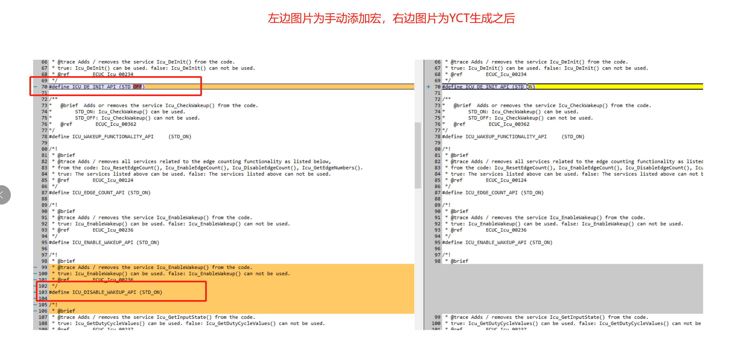Click right line 100 about Icu_GetDutyCycleValues()
The width and height of the screenshot is (746, 362).
click(x=573, y=323)
